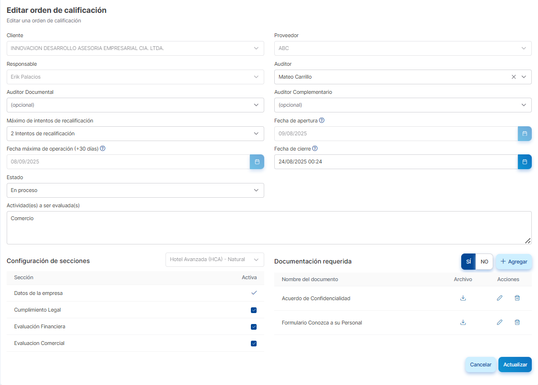Uncheck the Cumplimiento Legal section
538x385 pixels.
(254, 310)
